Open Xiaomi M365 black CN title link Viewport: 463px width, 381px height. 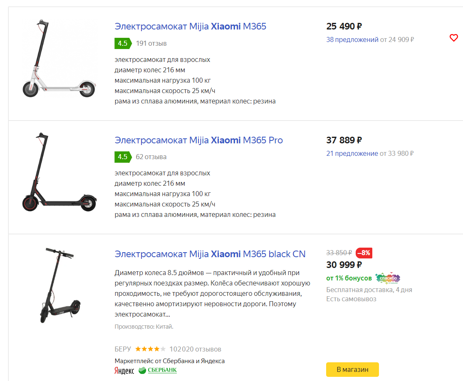pos(210,254)
